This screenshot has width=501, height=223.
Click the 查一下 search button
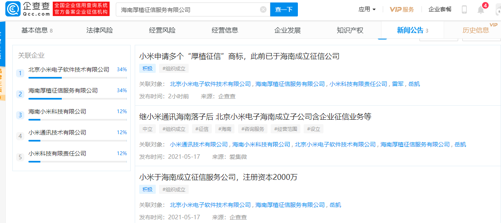(284, 9)
